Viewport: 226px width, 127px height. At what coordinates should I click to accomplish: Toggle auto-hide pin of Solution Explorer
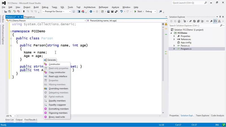tap(220, 17)
